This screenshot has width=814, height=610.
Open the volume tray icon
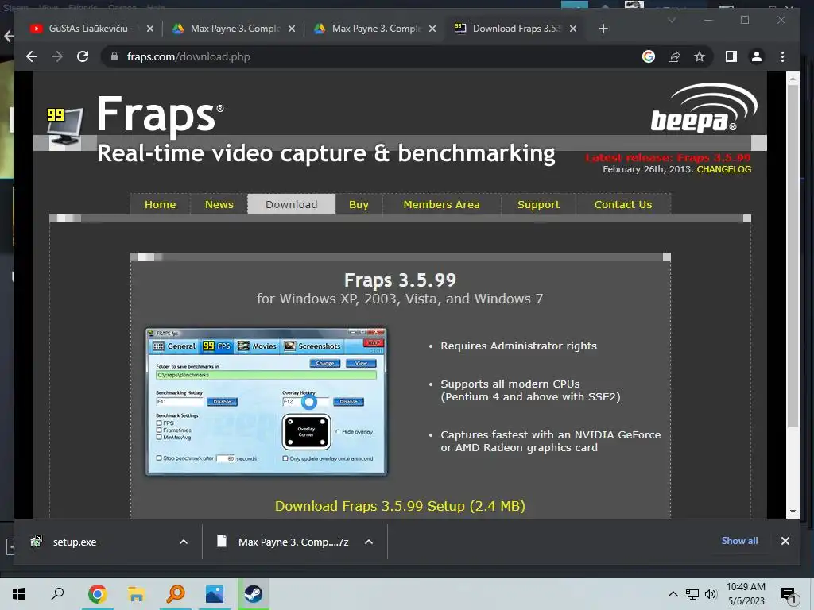(x=711, y=594)
